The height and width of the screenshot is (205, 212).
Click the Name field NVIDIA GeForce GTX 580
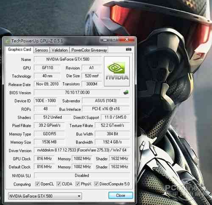68,59
